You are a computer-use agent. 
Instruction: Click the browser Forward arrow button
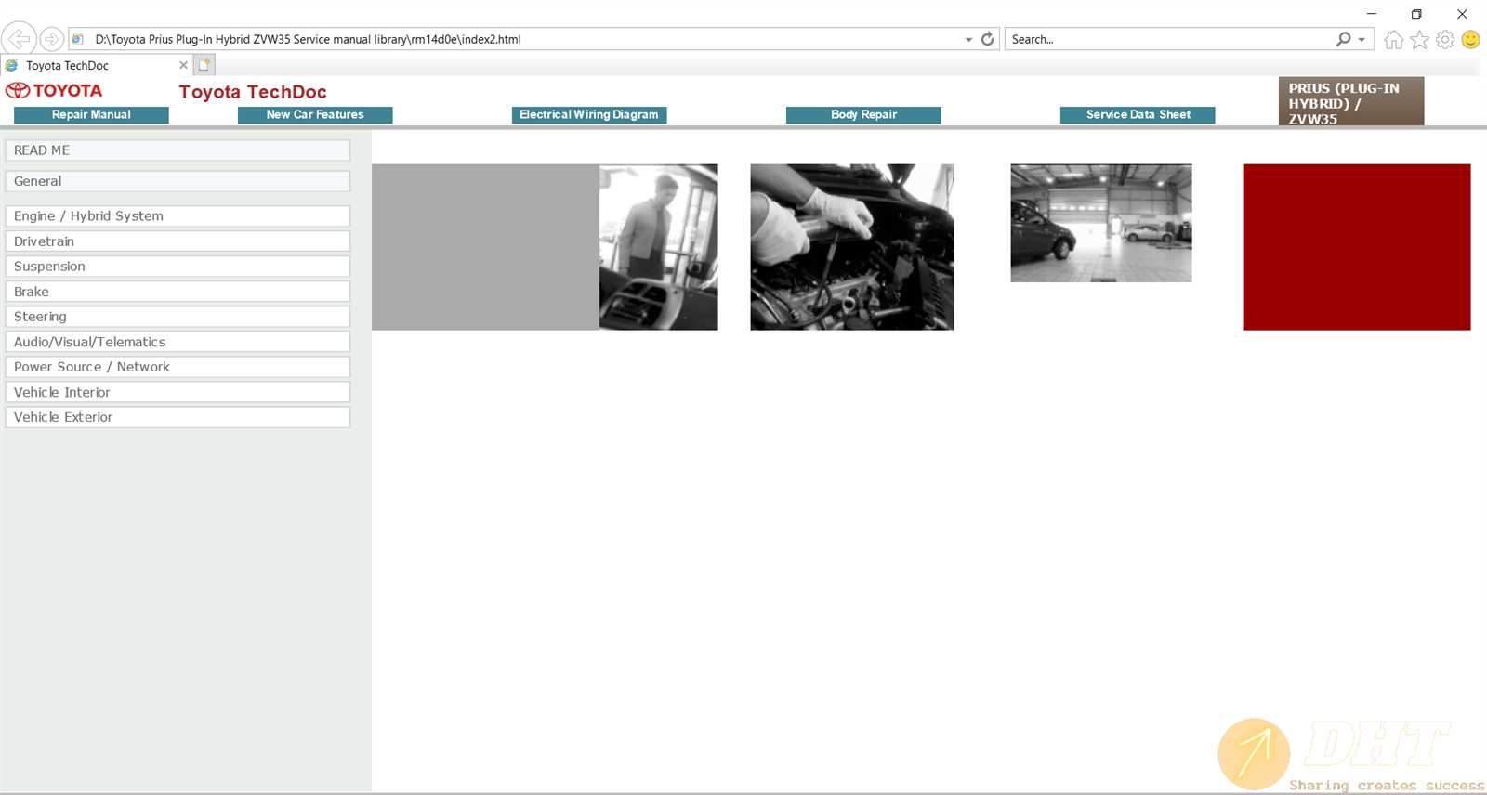coord(52,39)
